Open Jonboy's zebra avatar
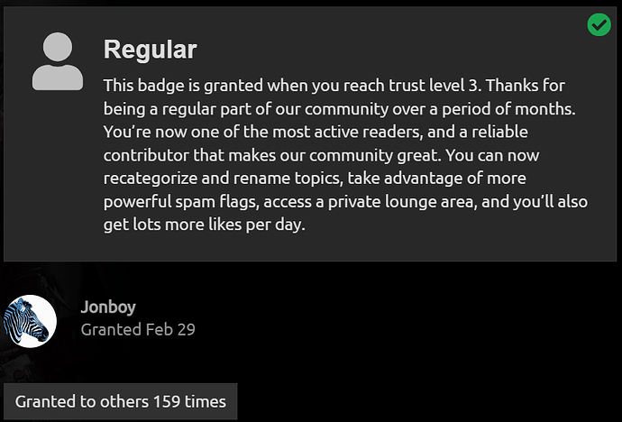 point(30,322)
